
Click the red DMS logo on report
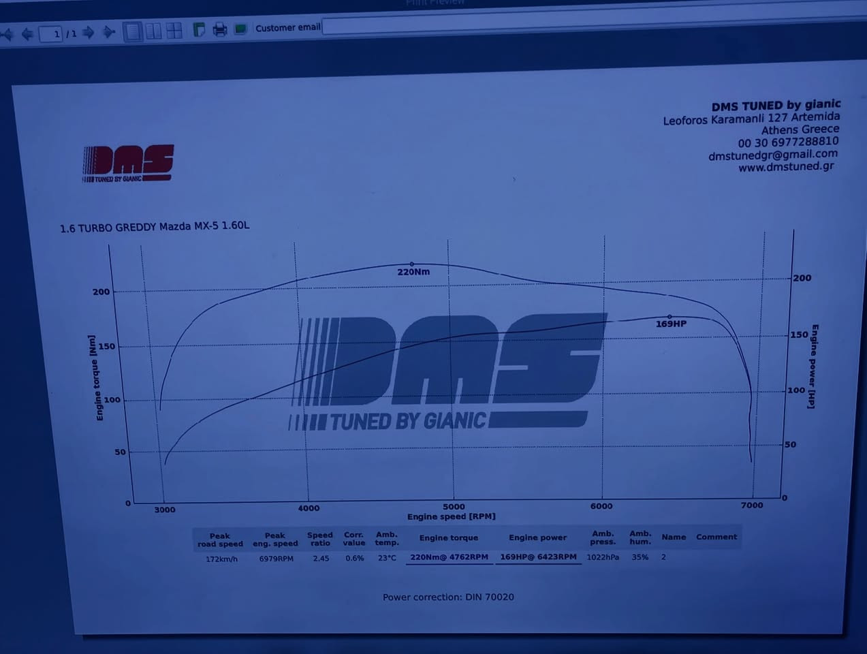pos(128,163)
